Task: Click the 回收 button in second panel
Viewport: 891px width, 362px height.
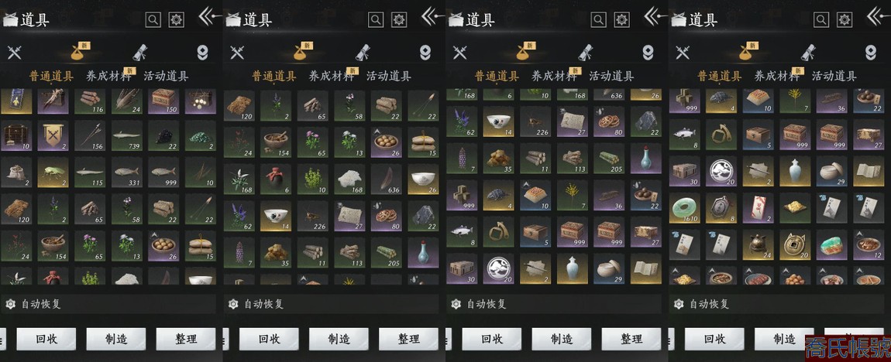Action: click(x=270, y=340)
